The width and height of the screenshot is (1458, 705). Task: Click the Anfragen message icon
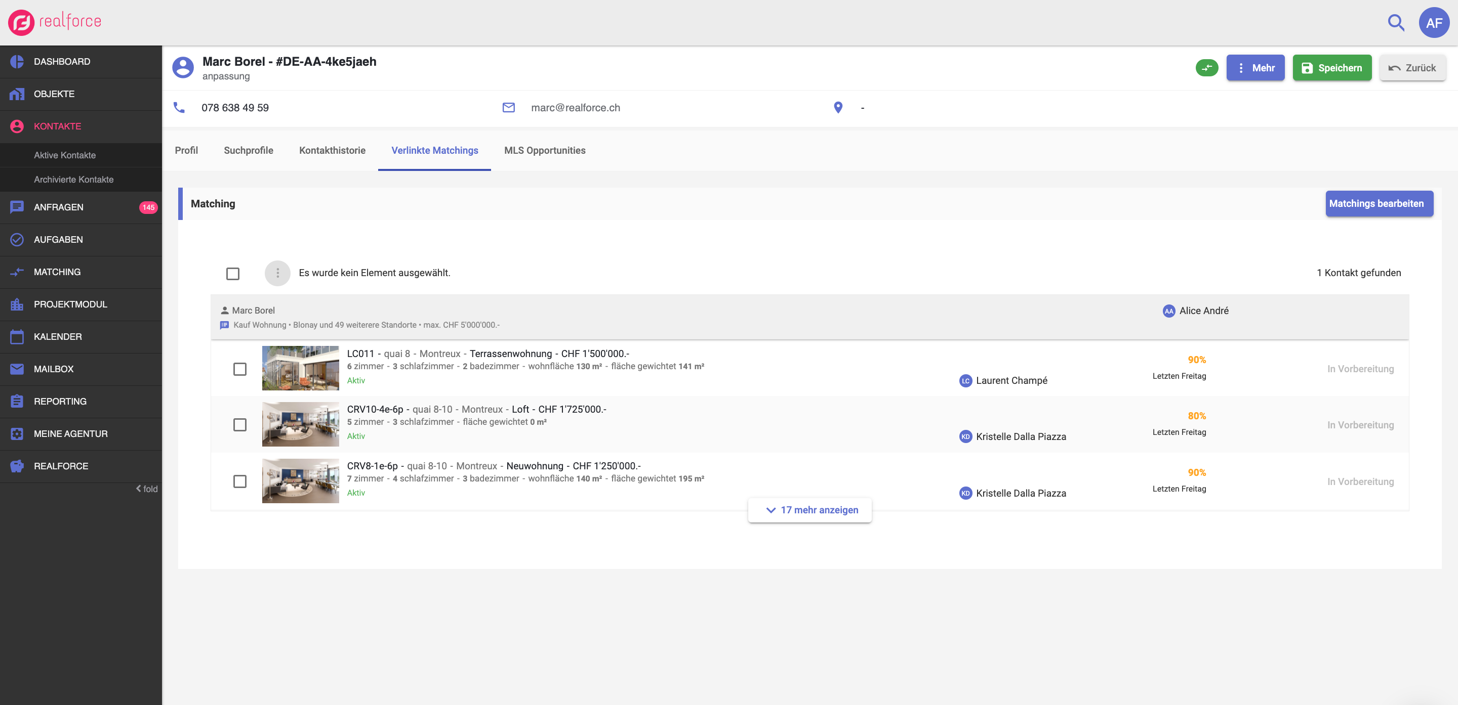pos(17,207)
